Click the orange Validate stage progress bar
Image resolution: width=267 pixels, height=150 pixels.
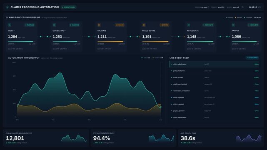point(111,42)
